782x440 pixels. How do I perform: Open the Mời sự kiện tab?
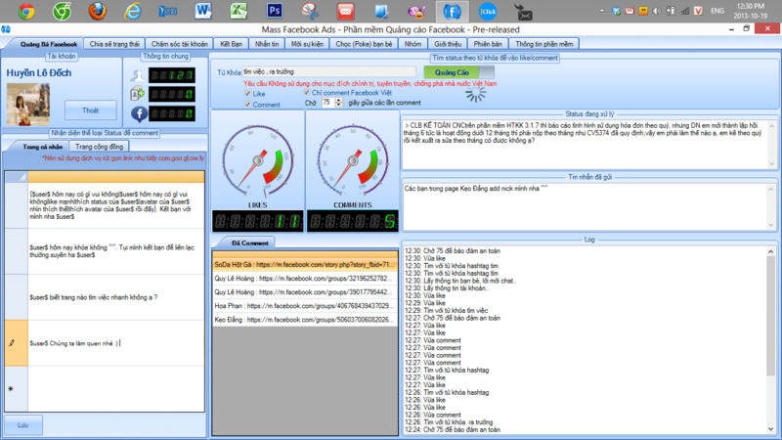pos(307,44)
